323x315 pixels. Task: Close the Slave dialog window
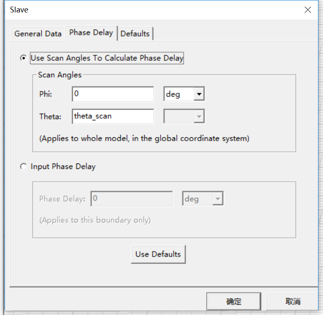[308, 10]
